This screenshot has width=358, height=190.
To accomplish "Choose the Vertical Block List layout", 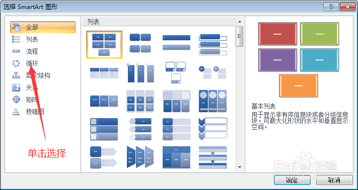I will pos(176,129).
